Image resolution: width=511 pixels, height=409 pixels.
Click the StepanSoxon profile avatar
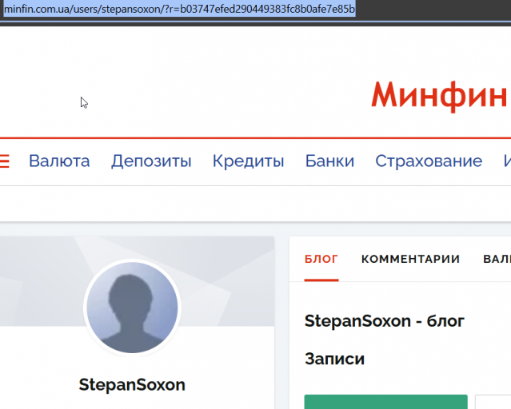132,307
